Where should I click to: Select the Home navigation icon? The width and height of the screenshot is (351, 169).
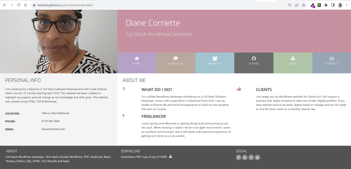coord(137,58)
